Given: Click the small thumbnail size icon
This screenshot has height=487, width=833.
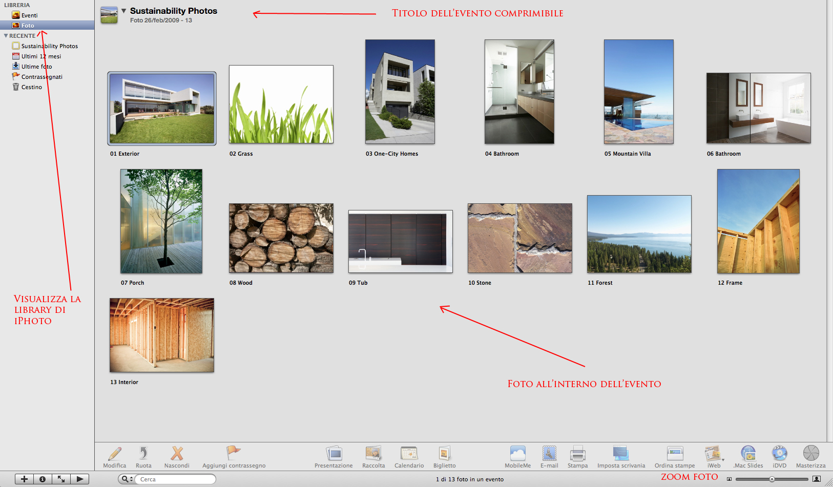Looking at the screenshot, I should (729, 479).
